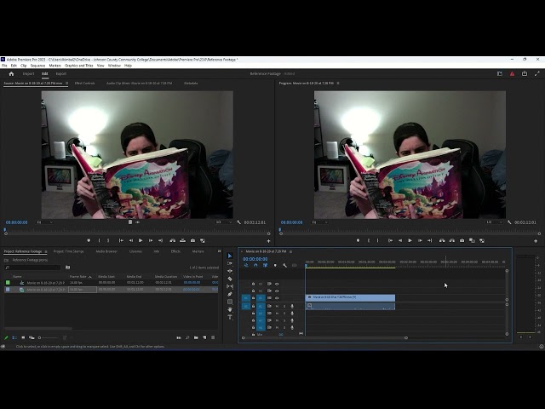The width and height of the screenshot is (545, 409).
Task: Create a new bin in Project panel
Action: click(x=196, y=337)
